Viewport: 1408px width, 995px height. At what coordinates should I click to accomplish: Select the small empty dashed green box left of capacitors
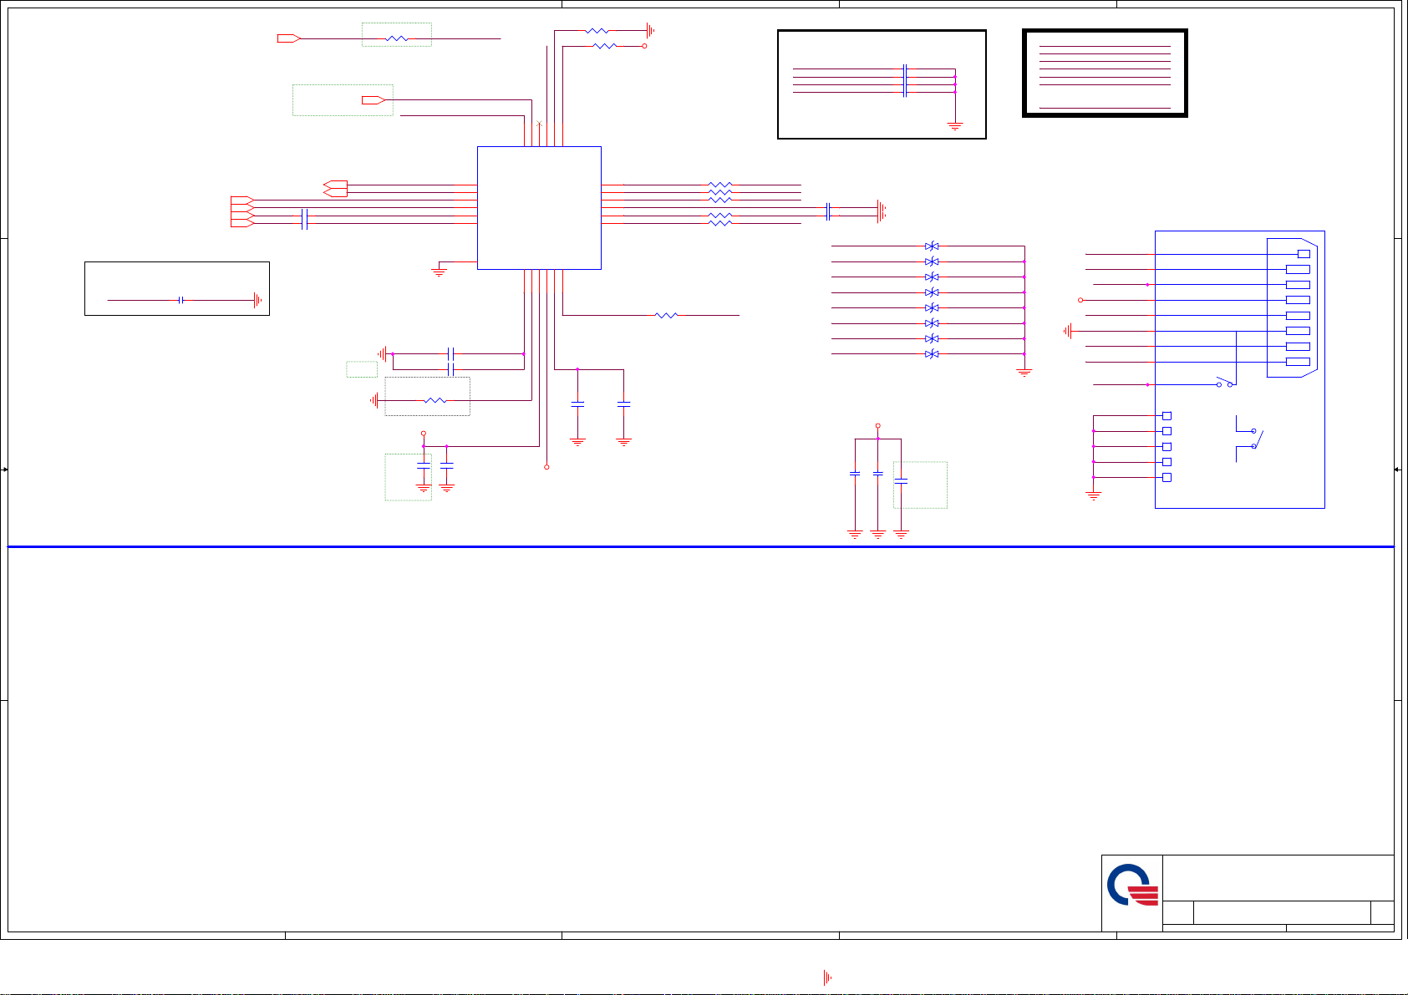(362, 369)
